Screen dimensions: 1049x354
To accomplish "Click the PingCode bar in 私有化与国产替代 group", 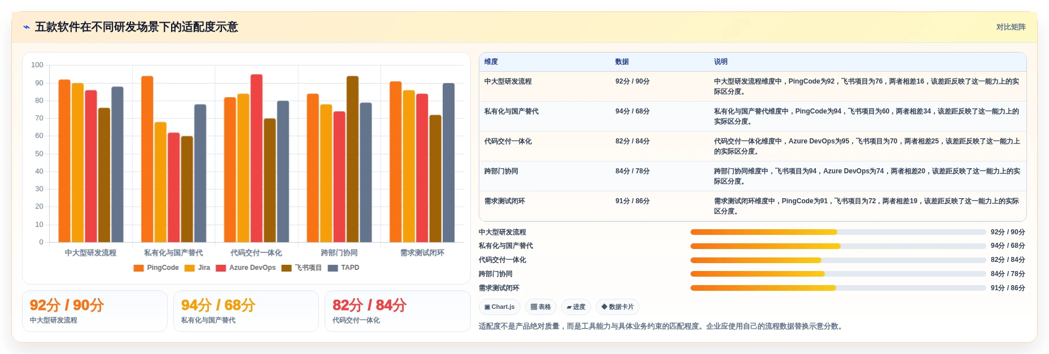I will 147,159.
